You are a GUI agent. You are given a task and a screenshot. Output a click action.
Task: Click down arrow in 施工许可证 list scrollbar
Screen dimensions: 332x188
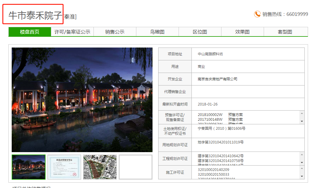(x=302, y=176)
